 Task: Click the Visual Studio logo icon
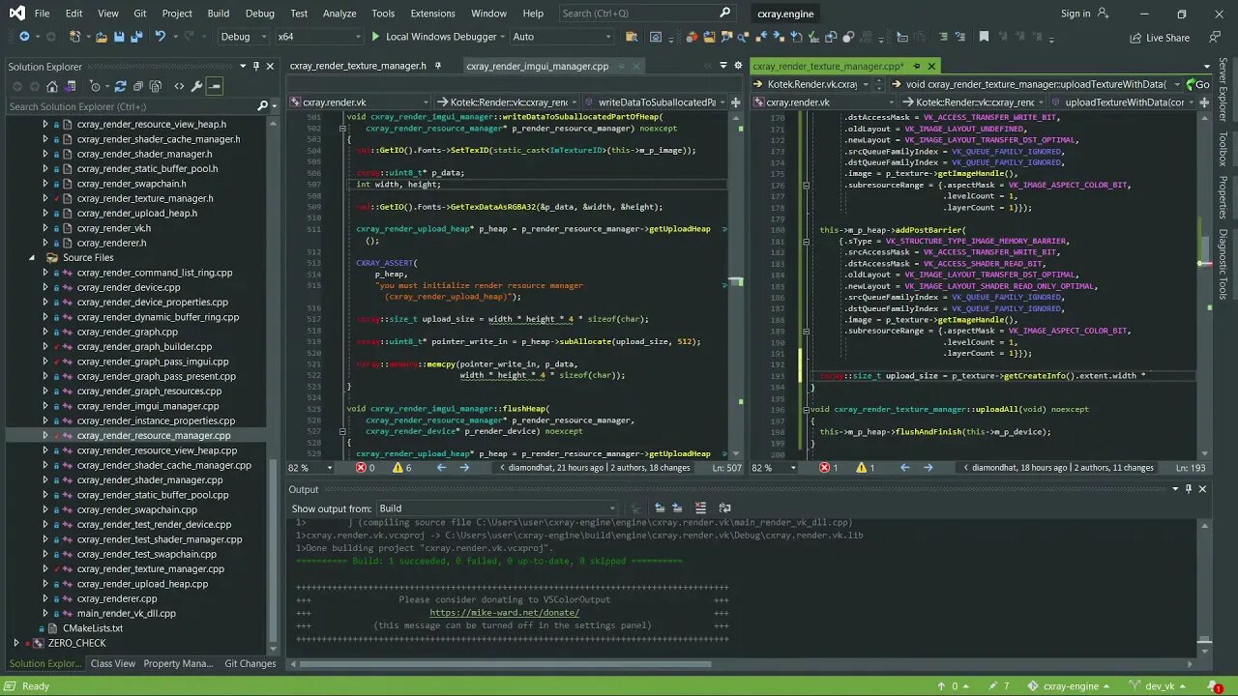[16, 14]
